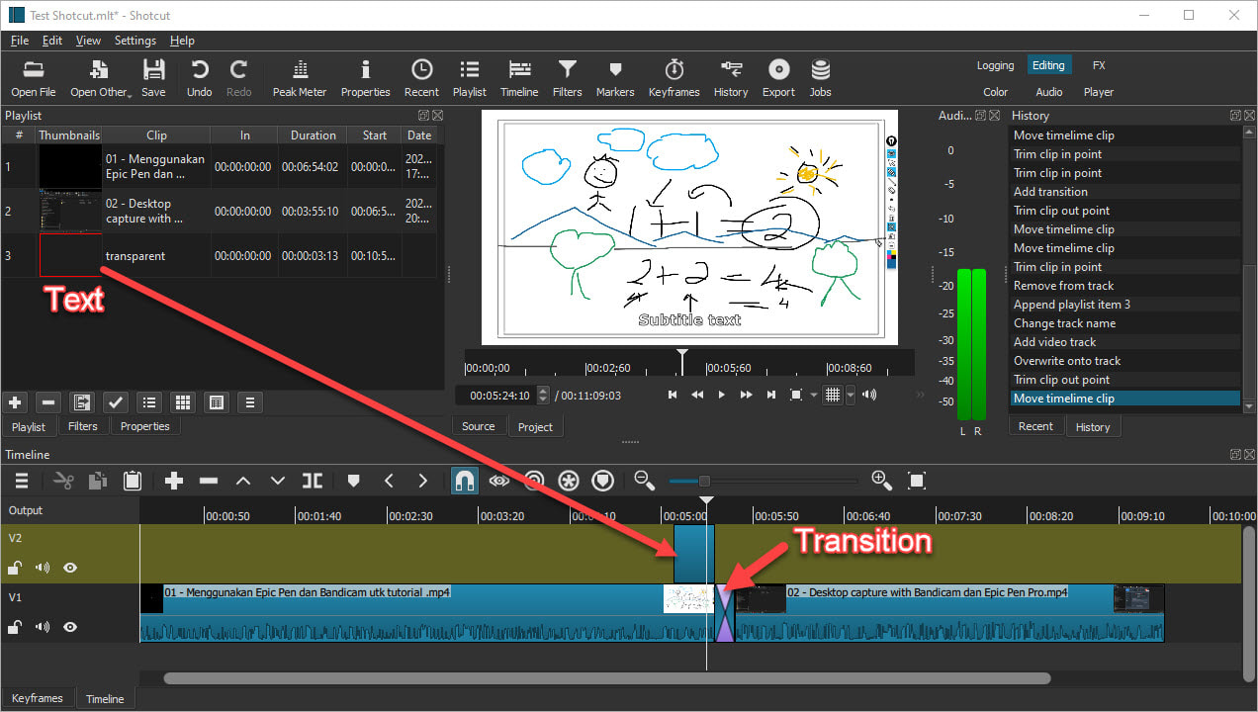This screenshot has height=712, width=1258.
Task: Switch to the Player layout
Action: [1099, 92]
